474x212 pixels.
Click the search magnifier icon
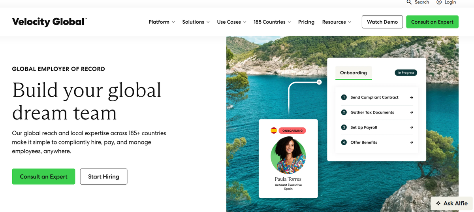pyautogui.click(x=409, y=2)
